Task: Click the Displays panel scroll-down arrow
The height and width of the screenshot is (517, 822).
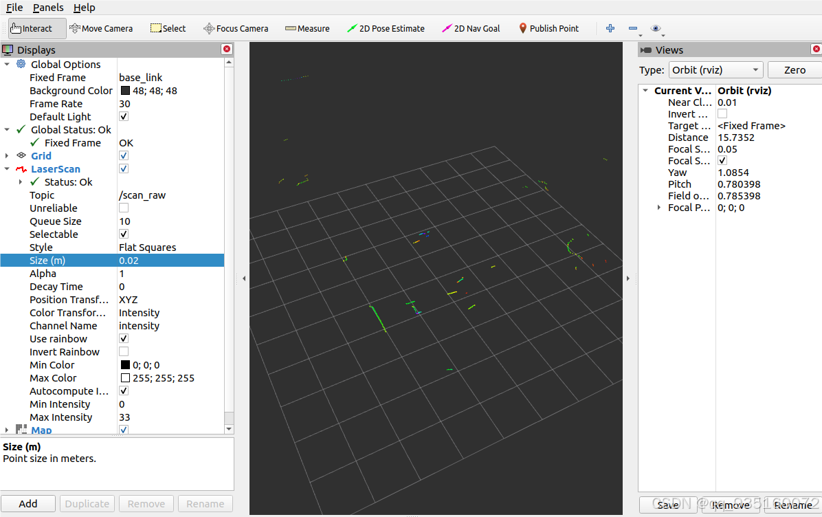Action: coord(229,429)
